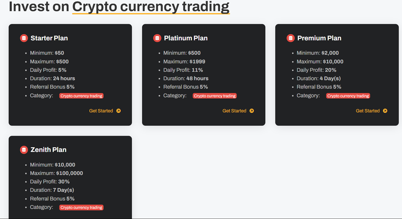Open Get Started link in Platinum Plan
The width and height of the screenshot is (402, 219).
(234, 111)
